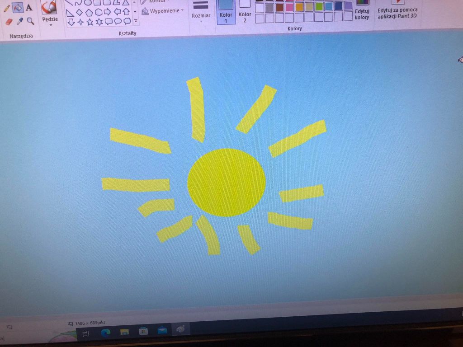
Task: Pick the Color picker eyedropper tool
Action: click(x=20, y=21)
